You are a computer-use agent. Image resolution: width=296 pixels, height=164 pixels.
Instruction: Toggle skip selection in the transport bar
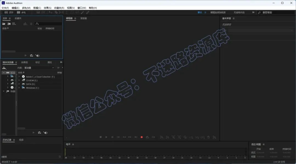coord(153,137)
